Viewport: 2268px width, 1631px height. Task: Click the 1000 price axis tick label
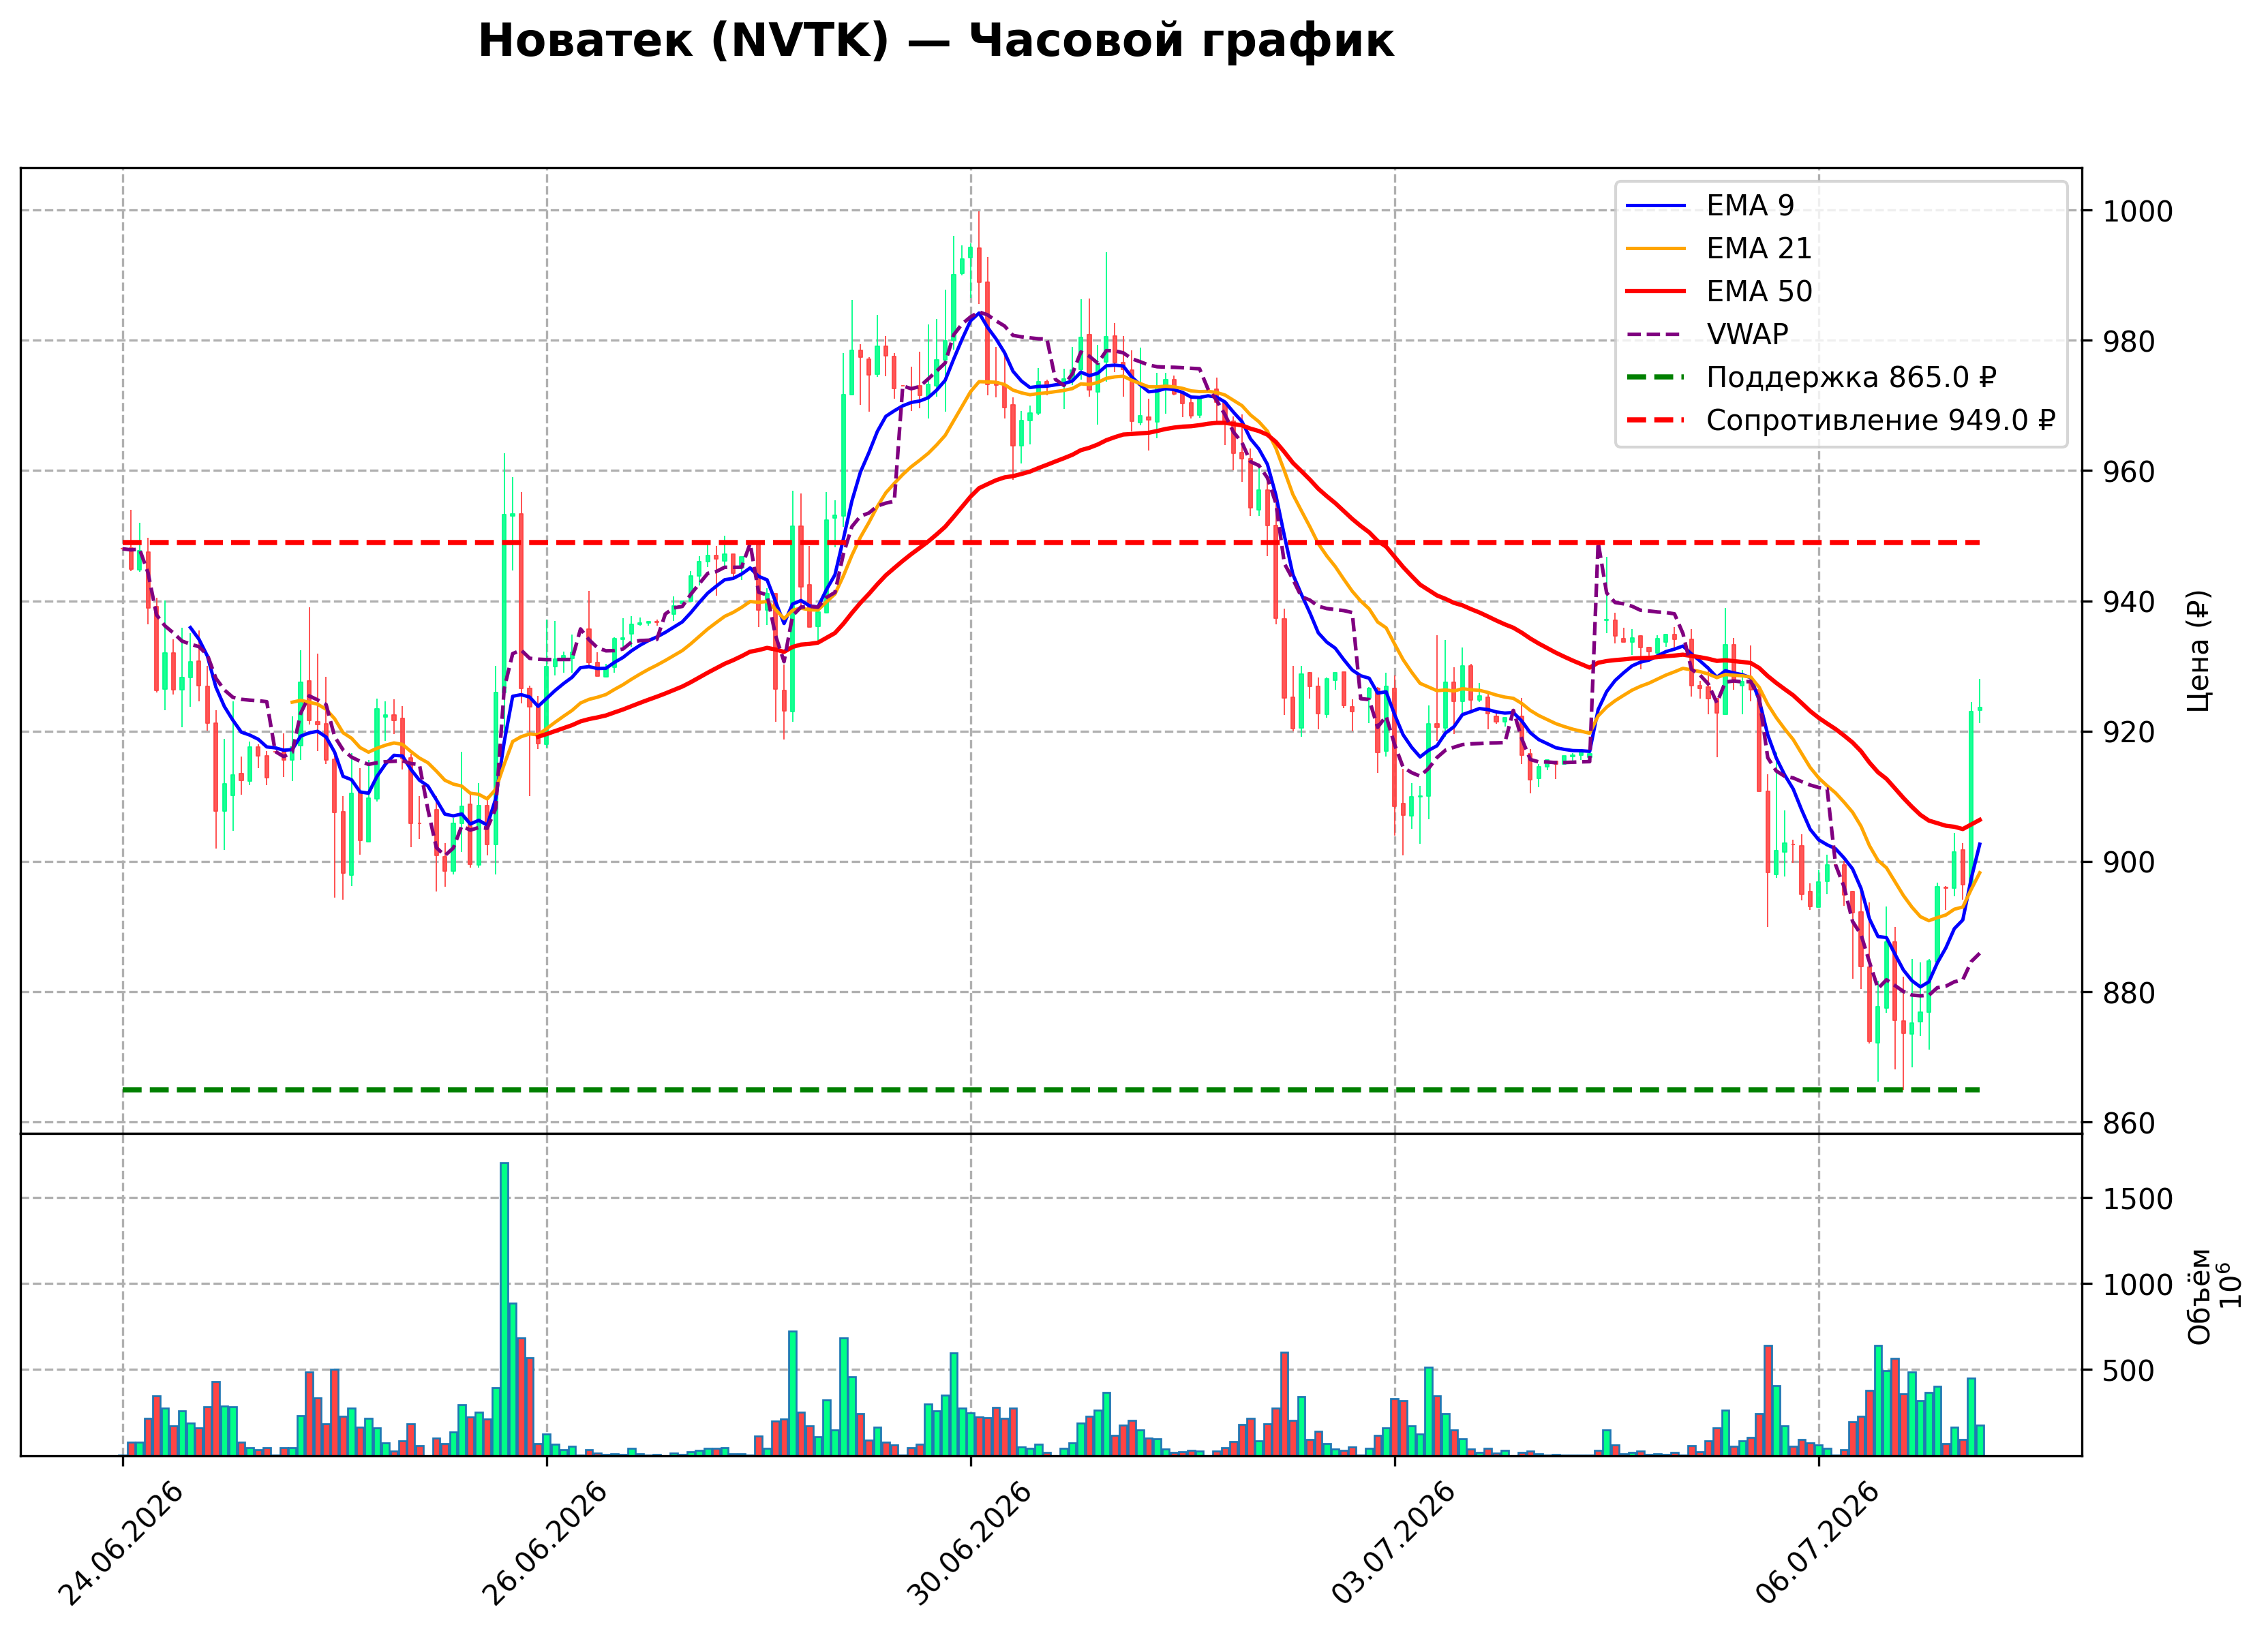(x=2138, y=211)
